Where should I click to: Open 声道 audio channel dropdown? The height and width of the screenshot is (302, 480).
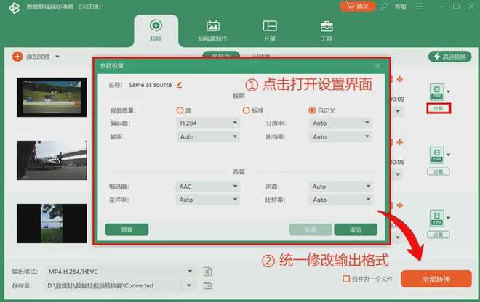340,187
